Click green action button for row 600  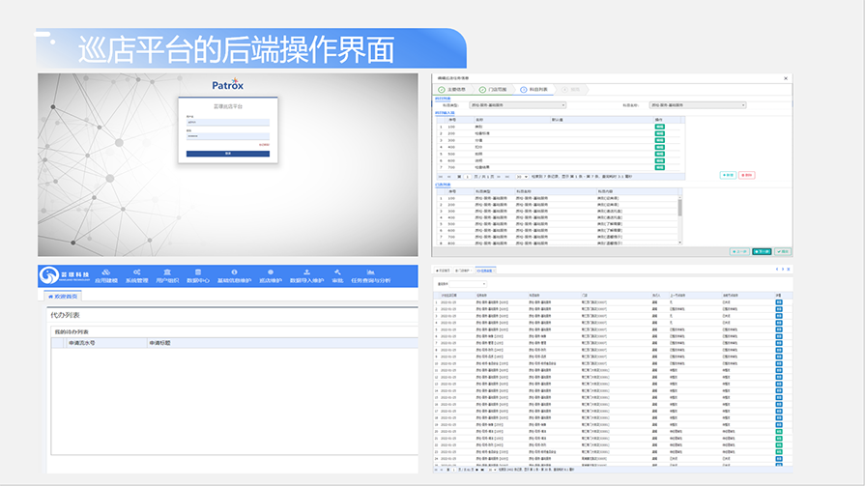[659, 160]
